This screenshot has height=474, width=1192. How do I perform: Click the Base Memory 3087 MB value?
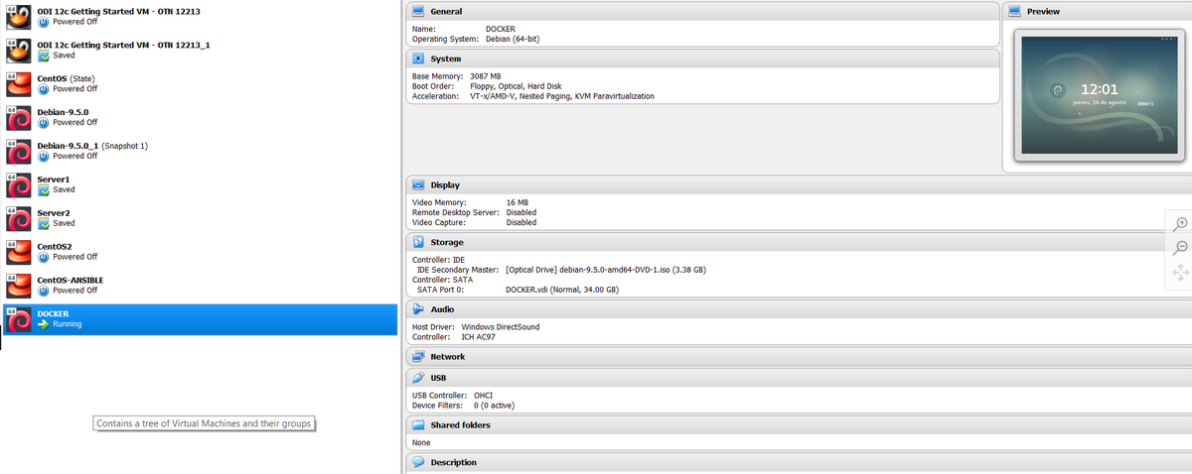point(486,76)
